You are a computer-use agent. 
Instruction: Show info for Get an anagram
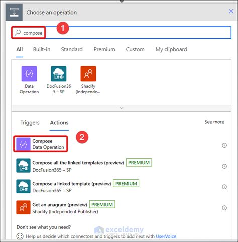(x=224, y=208)
